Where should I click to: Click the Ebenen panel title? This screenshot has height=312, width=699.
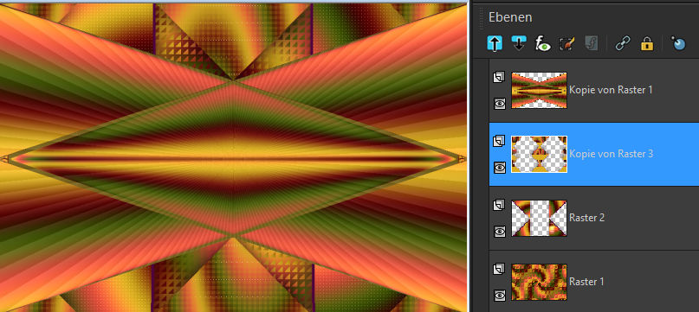(510, 17)
